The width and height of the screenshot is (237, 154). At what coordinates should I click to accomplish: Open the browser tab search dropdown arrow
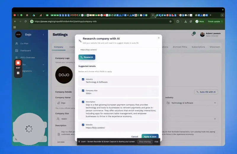(222, 15)
